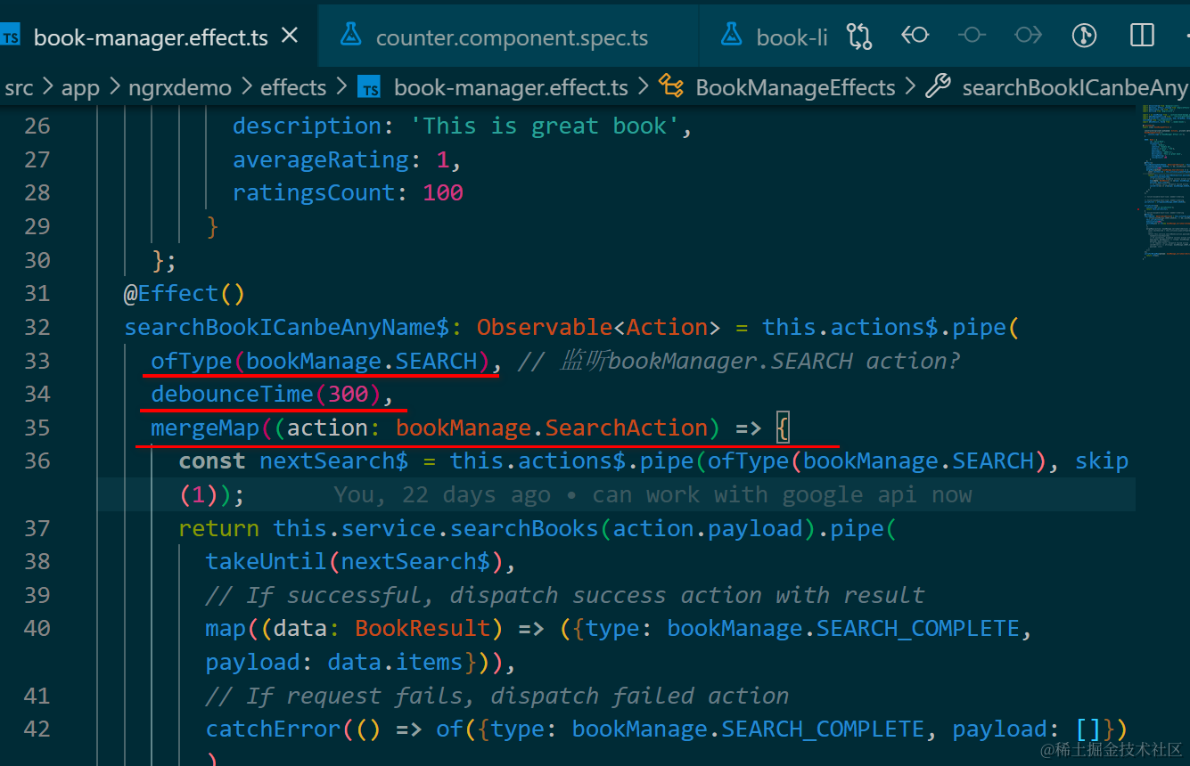Click the ofType(bookManage.SEARCH) call on line 33
Screen dimensions: 1190x766
(321, 361)
